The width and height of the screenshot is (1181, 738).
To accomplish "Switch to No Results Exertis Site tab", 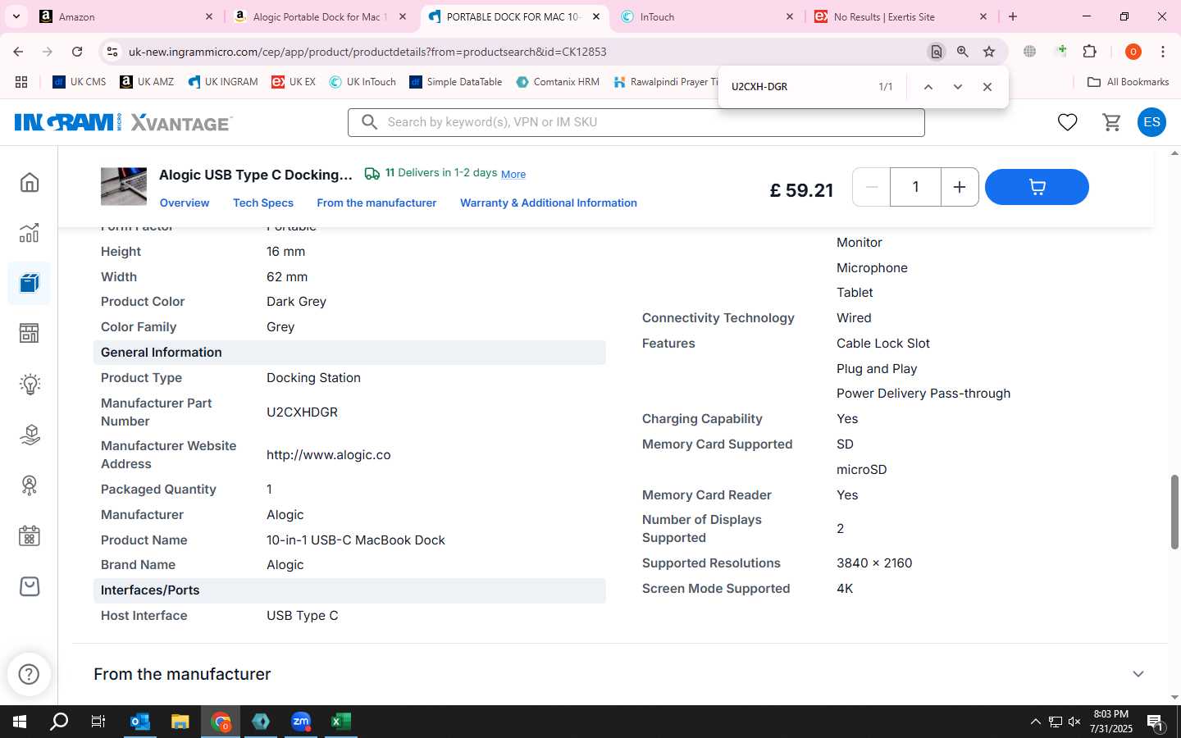I will (x=899, y=16).
